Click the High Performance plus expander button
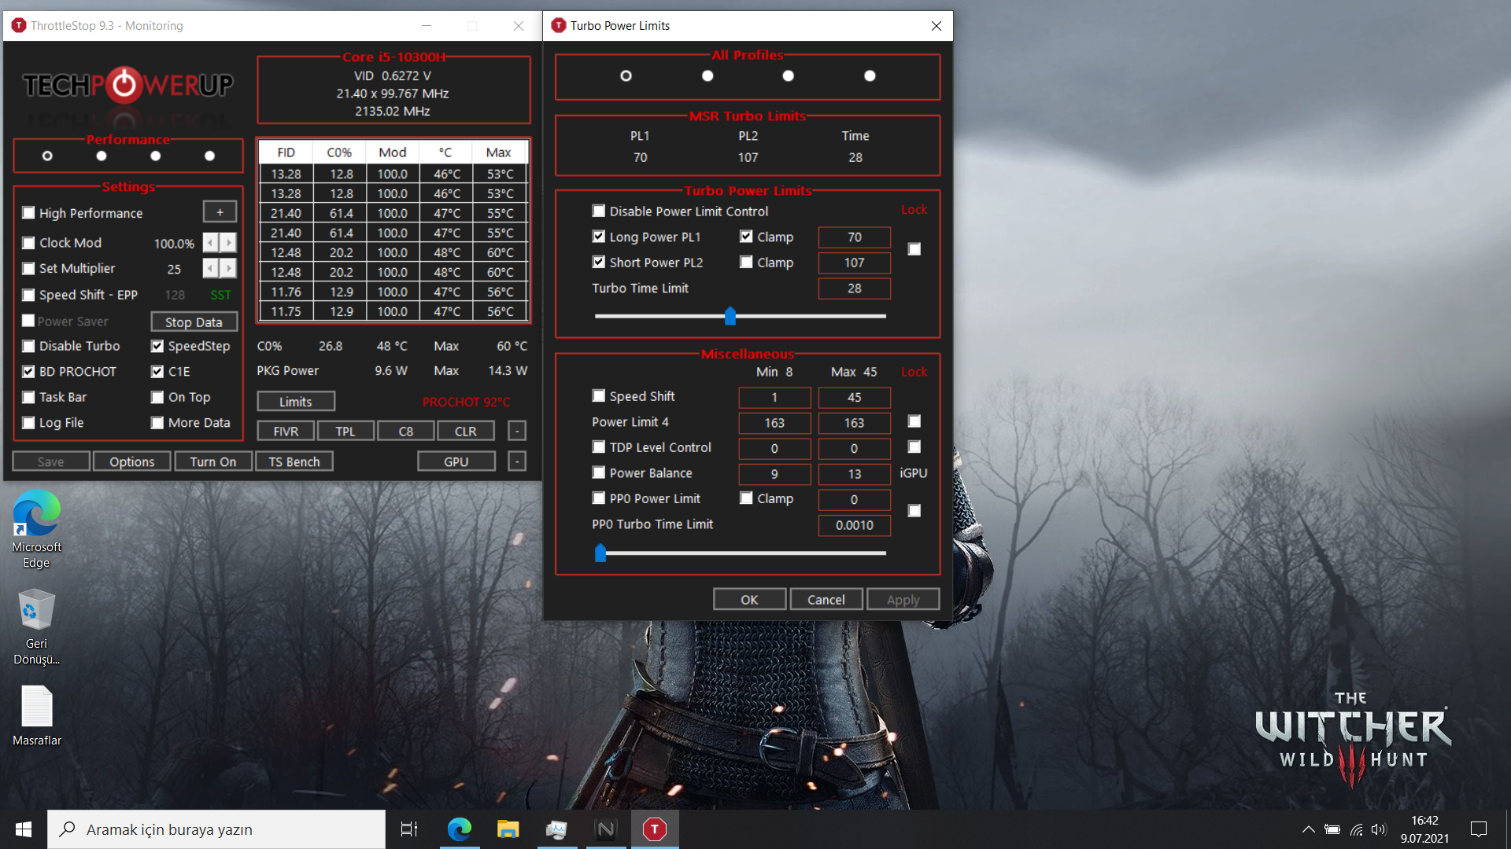Viewport: 1511px width, 849px height. (x=220, y=212)
